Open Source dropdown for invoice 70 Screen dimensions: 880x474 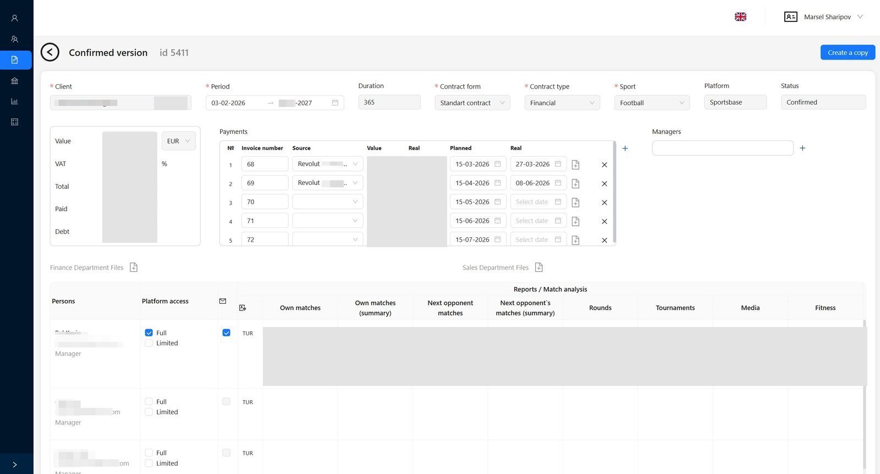328,202
